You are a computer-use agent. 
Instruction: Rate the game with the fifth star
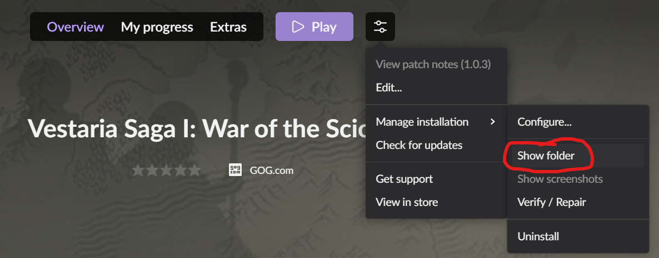[194, 171]
